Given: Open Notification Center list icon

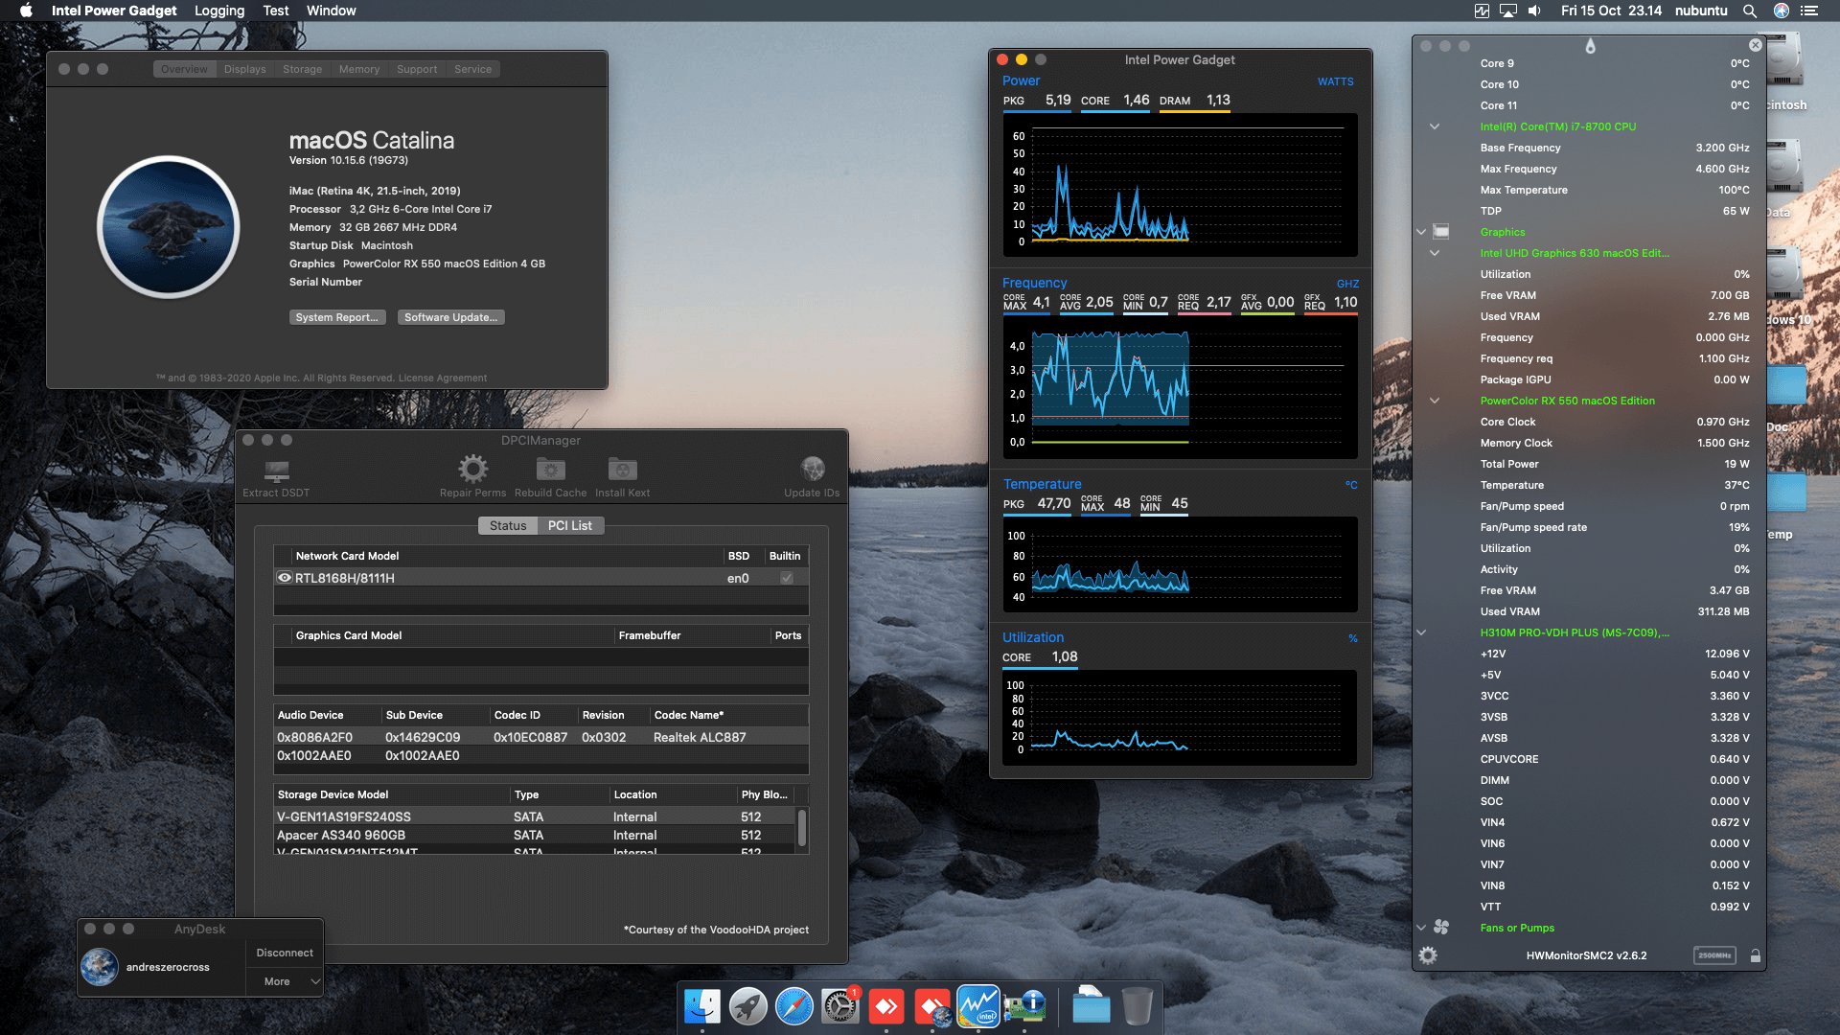Looking at the screenshot, I should pyautogui.click(x=1809, y=11).
